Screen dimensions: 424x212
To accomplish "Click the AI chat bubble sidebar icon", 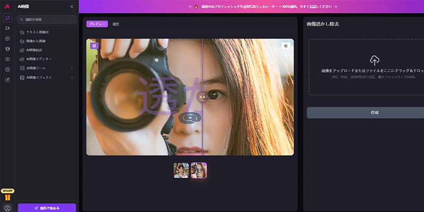I will (x=7, y=39).
